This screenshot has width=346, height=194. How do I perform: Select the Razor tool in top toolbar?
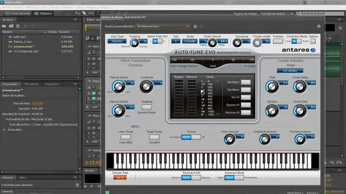[84, 13]
